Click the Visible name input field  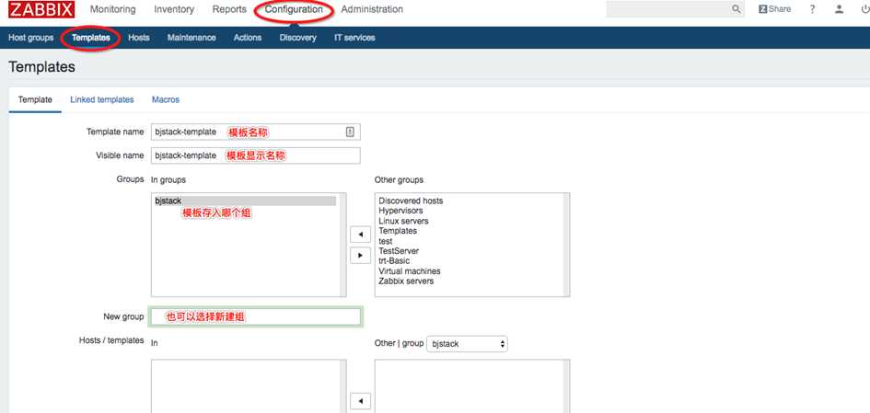(x=256, y=155)
